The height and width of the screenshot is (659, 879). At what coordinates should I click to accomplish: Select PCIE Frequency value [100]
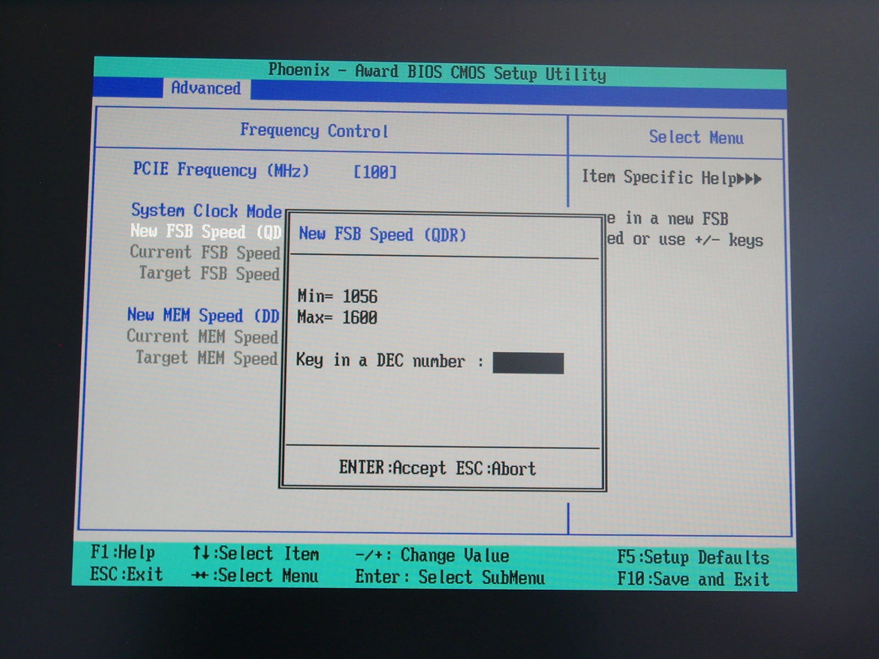click(375, 172)
